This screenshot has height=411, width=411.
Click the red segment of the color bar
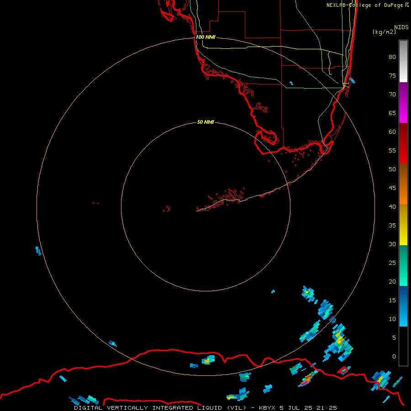pos(403,143)
